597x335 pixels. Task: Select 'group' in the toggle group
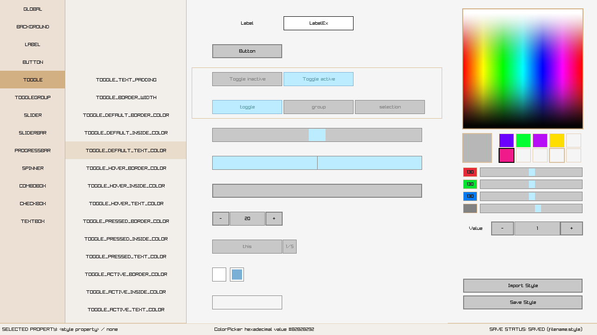pyautogui.click(x=319, y=107)
